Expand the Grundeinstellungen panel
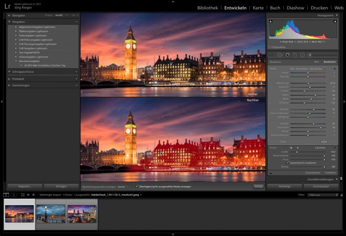This screenshot has height=236, width=346. pyautogui.click(x=337, y=179)
